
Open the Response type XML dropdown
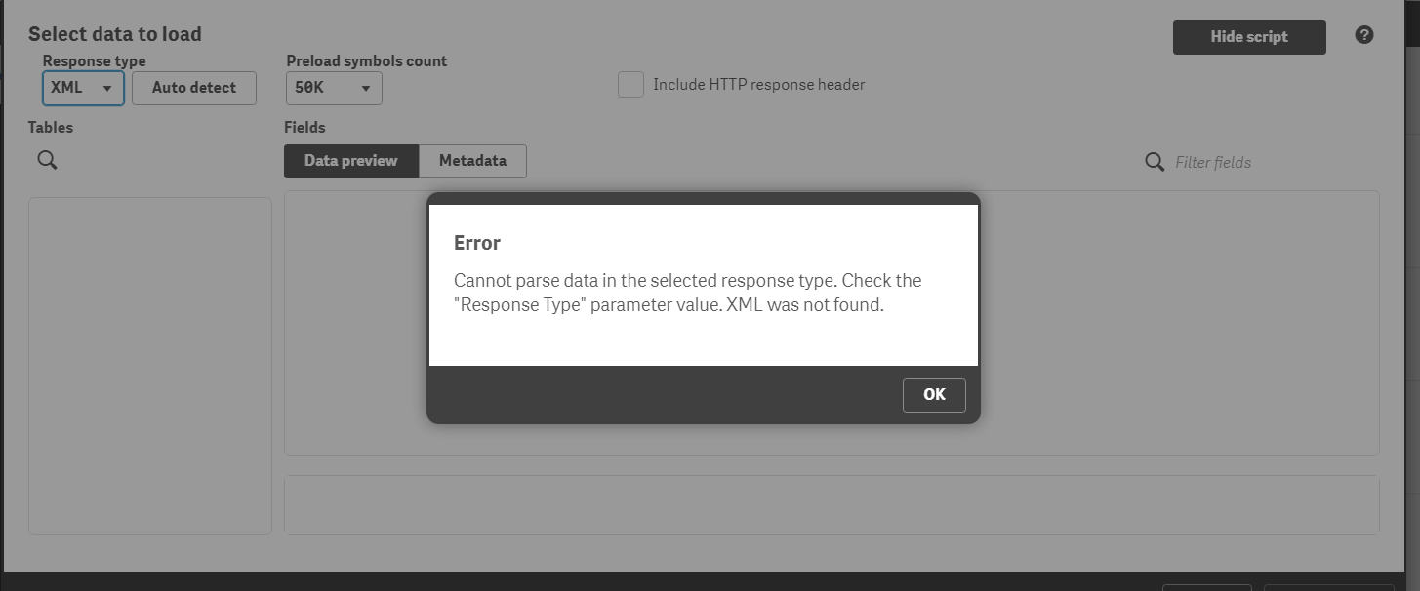[x=83, y=88]
